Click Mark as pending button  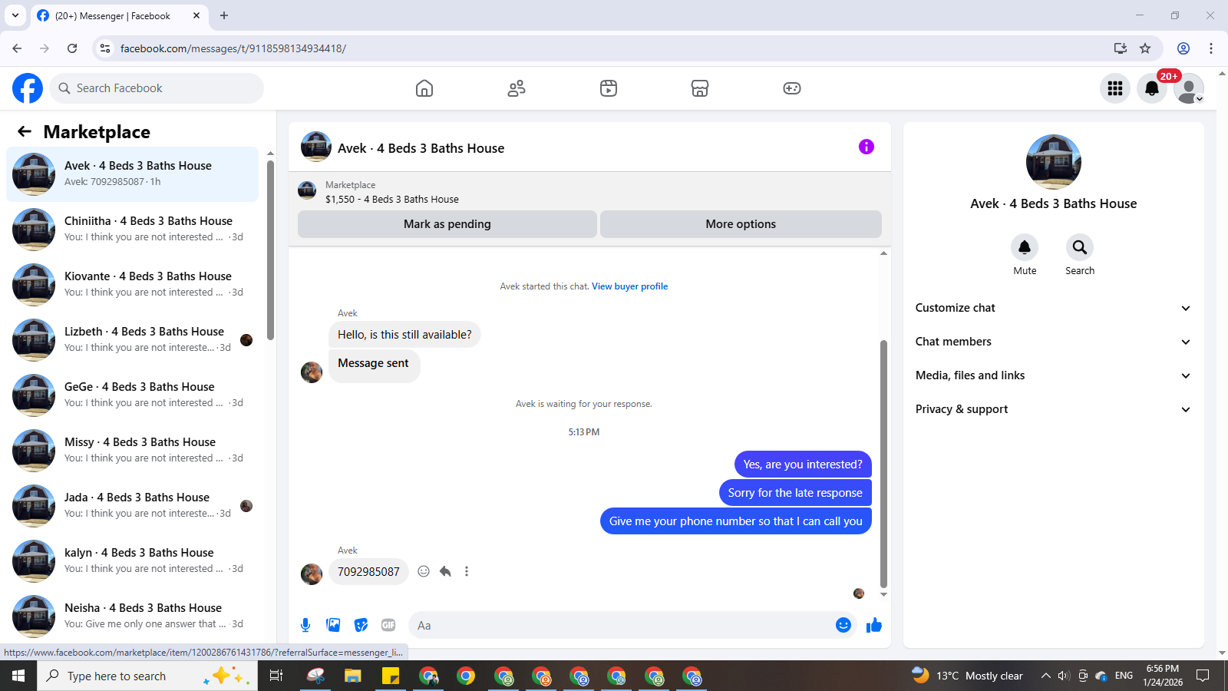pos(447,224)
